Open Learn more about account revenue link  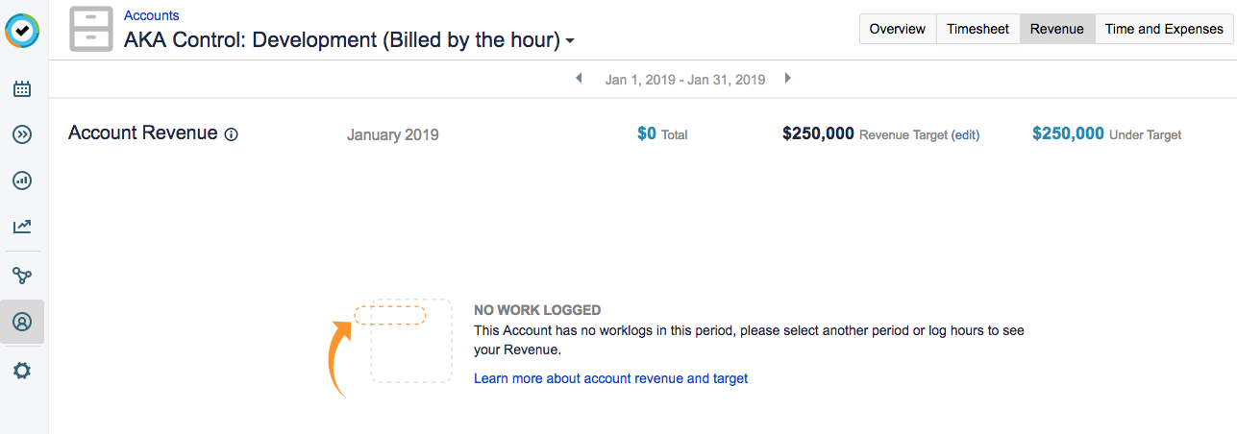[x=610, y=378]
